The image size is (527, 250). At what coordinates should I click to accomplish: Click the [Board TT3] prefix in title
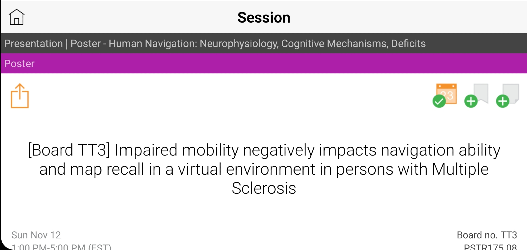point(69,150)
